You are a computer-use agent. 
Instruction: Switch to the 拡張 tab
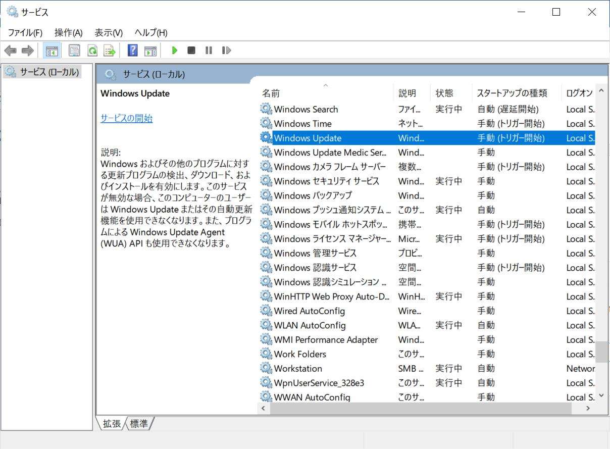tap(112, 424)
